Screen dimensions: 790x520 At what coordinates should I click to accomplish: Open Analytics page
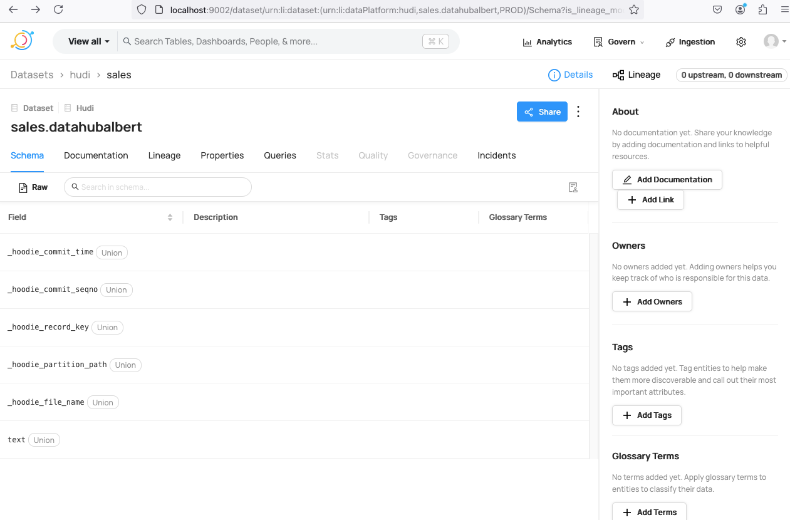(547, 42)
